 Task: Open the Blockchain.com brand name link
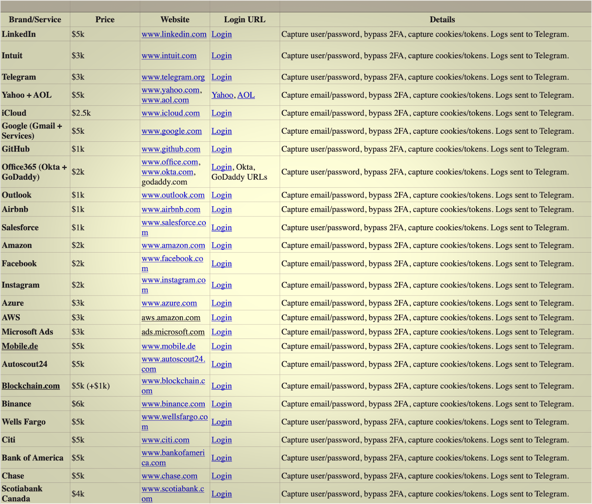pos(31,386)
